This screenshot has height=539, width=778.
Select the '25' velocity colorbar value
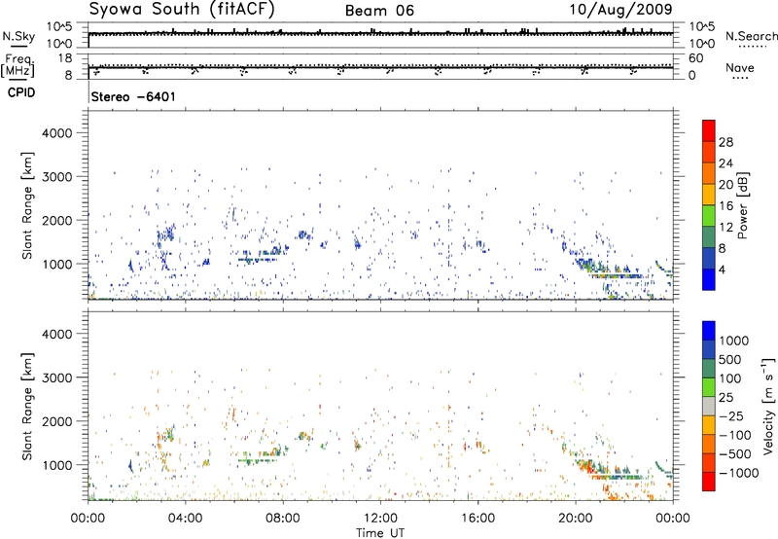point(725,398)
